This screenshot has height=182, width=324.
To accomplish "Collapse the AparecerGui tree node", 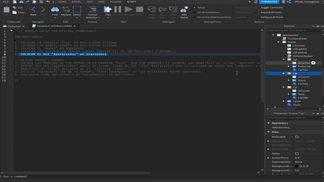I will point(273,35).
